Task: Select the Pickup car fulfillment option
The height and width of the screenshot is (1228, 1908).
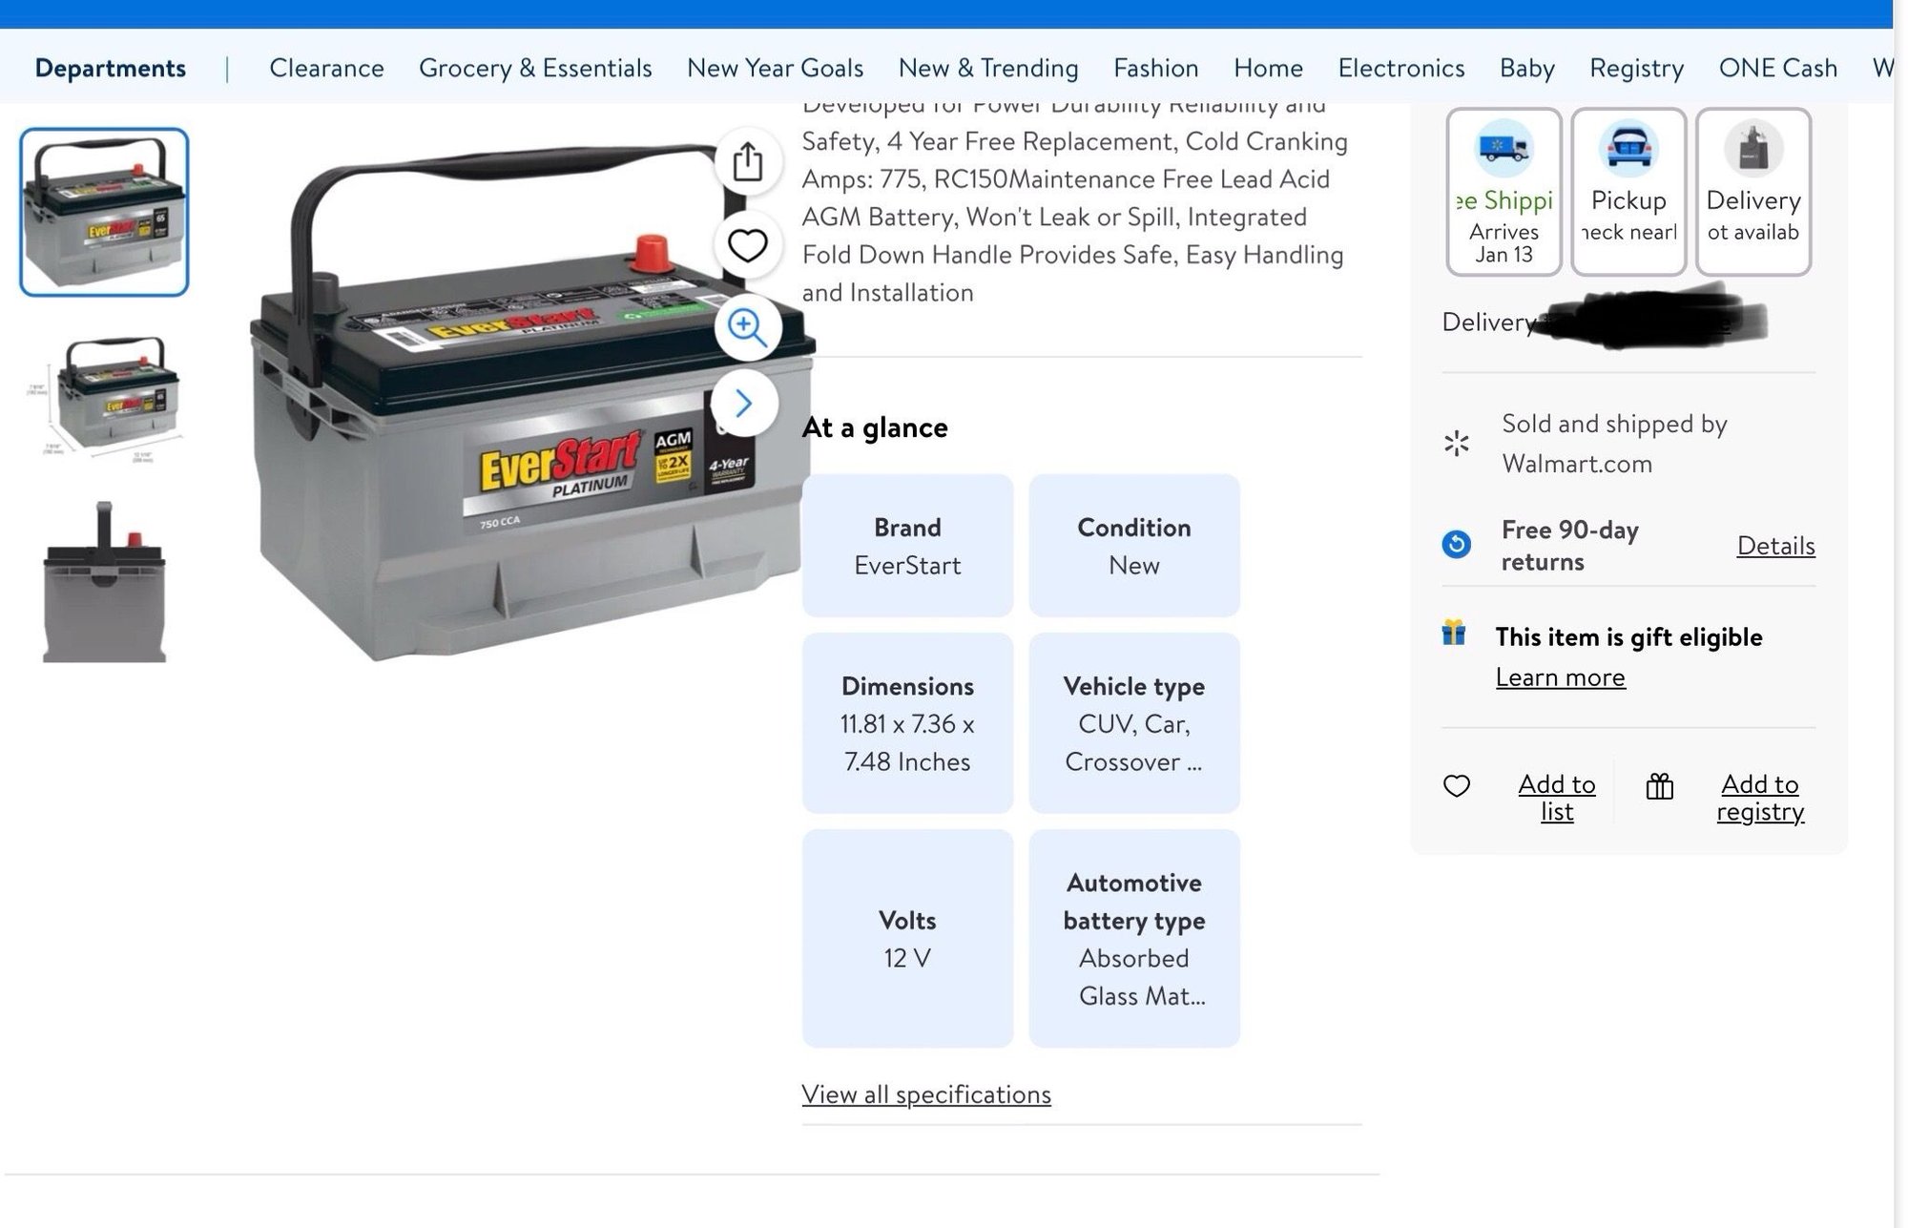Action: tap(1628, 192)
